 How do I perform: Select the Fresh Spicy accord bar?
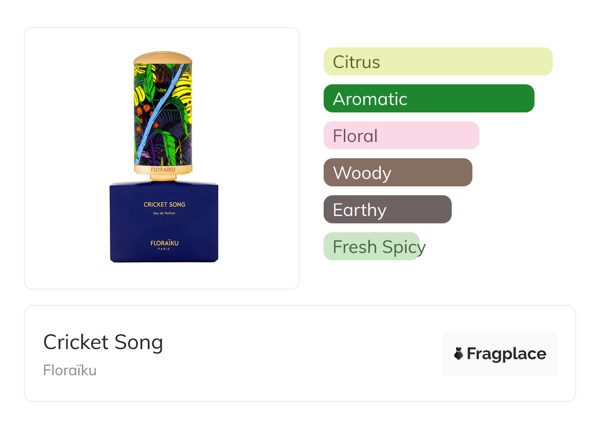pyautogui.click(x=371, y=247)
